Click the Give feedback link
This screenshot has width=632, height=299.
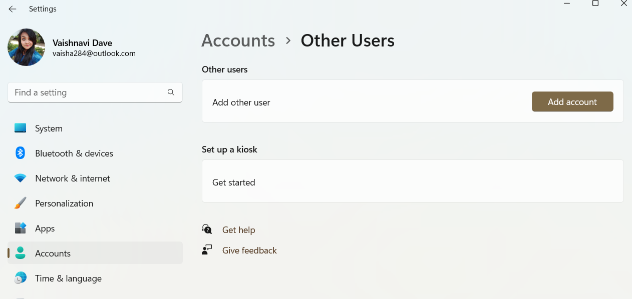pos(249,250)
